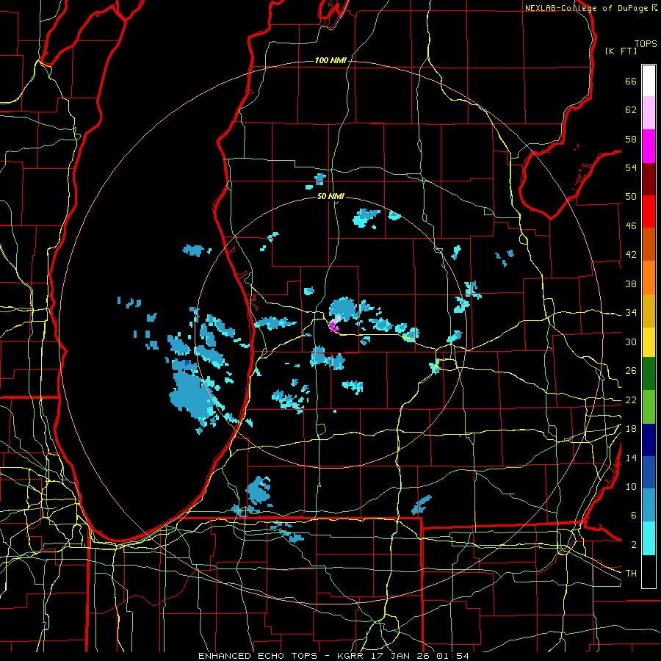Screen dimensions: 661x661
Task: Click the legend value 34
Action: pyautogui.click(x=631, y=313)
